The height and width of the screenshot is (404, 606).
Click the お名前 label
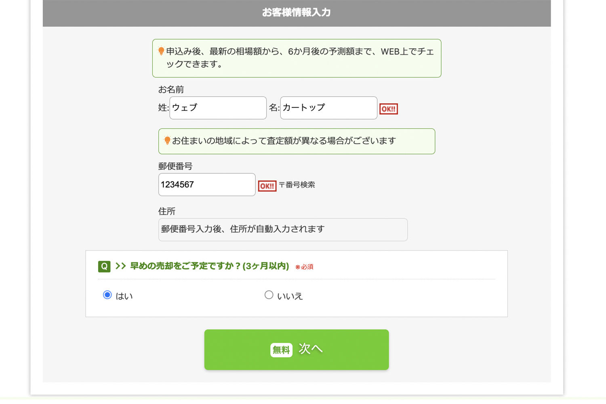coord(171,89)
